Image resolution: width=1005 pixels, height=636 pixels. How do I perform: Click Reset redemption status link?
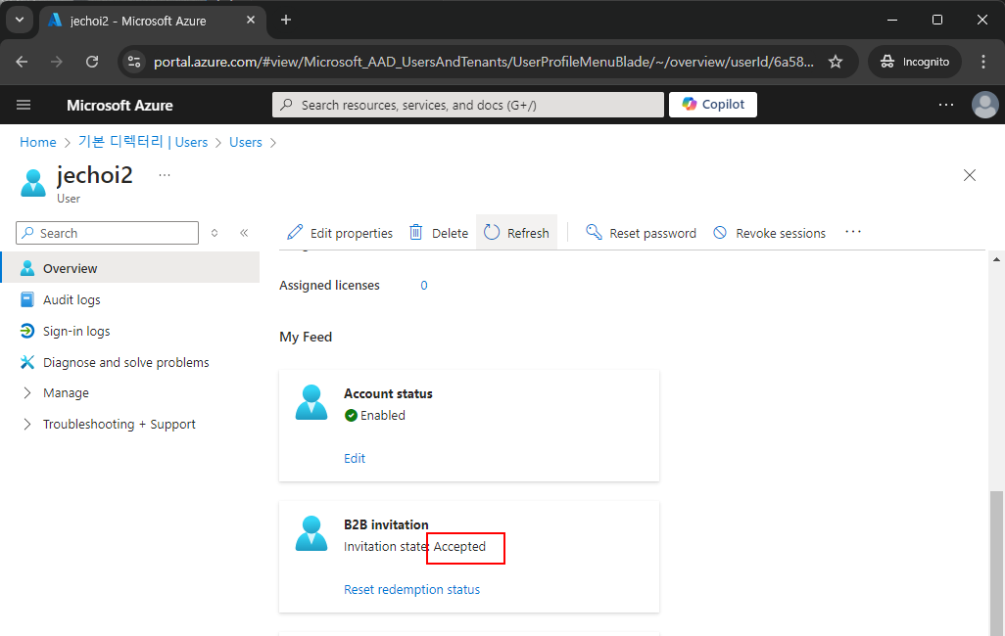pyautogui.click(x=411, y=589)
